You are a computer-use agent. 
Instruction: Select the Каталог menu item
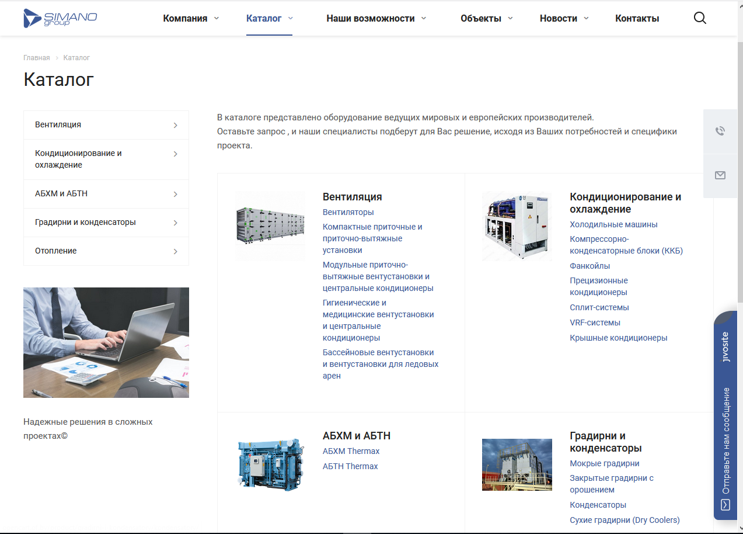[264, 18]
